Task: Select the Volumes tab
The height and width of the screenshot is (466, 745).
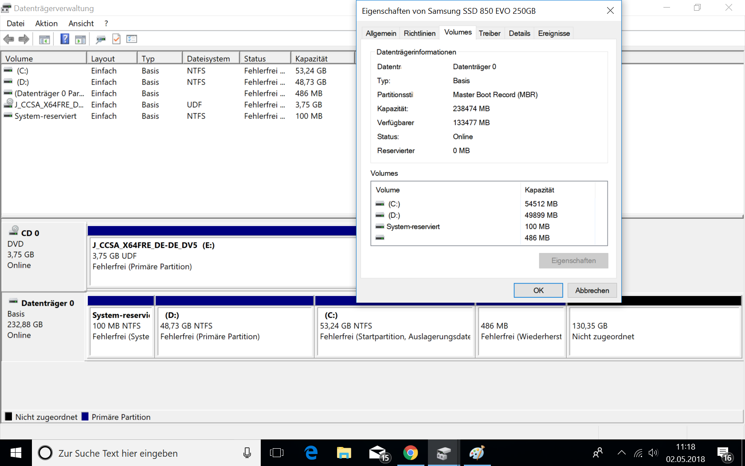Action: click(x=458, y=32)
